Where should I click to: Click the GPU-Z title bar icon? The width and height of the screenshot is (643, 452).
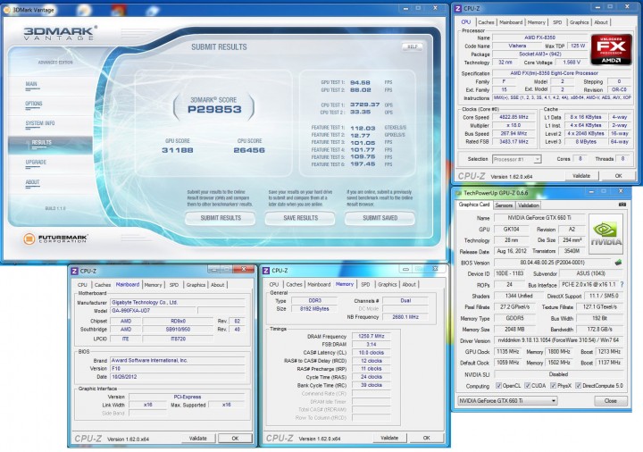click(458, 193)
